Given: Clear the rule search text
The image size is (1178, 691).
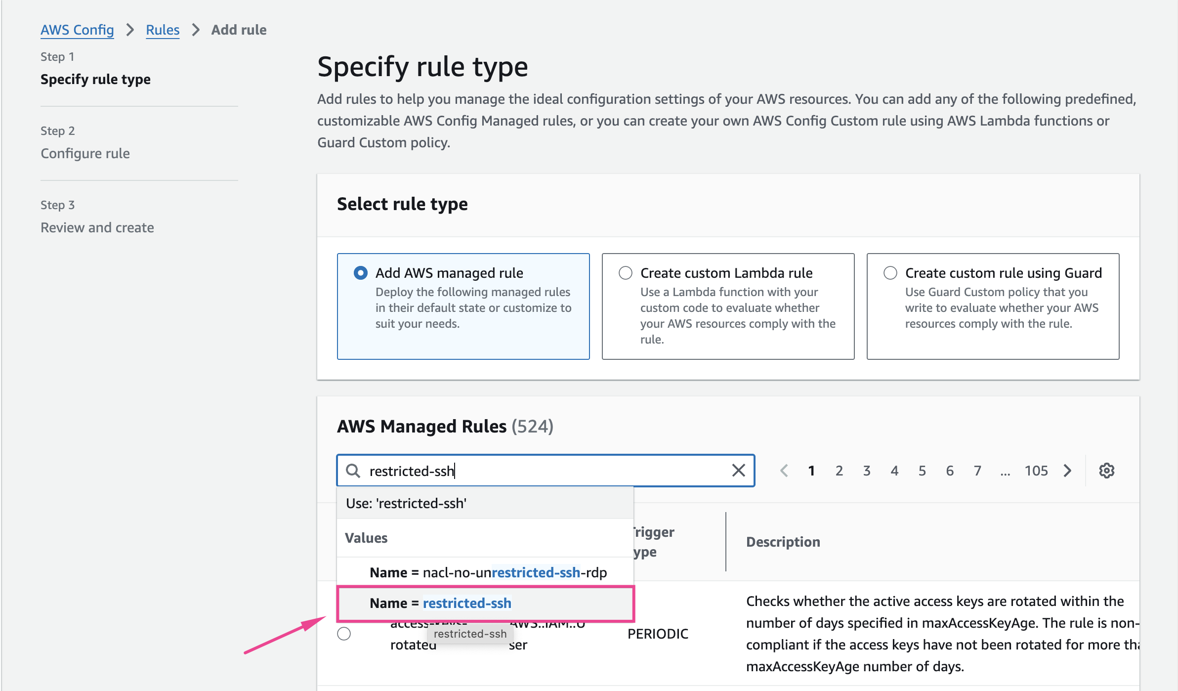Looking at the screenshot, I should click(738, 471).
